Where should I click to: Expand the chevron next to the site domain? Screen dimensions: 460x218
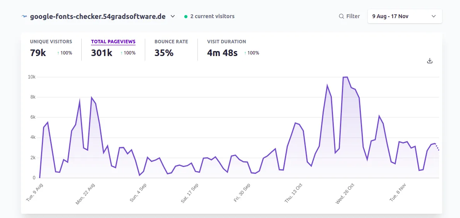173,16
